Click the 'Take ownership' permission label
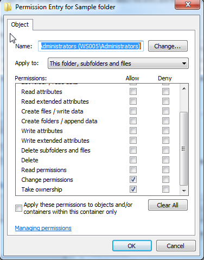Viewport: 204px width, 260px height. pyautogui.click(x=42, y=189)
